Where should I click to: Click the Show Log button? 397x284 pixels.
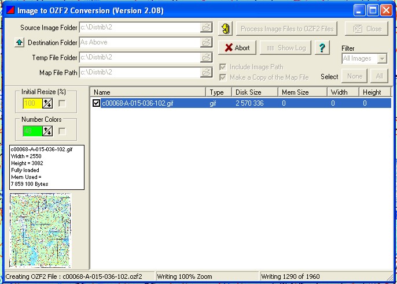[285, 47]
